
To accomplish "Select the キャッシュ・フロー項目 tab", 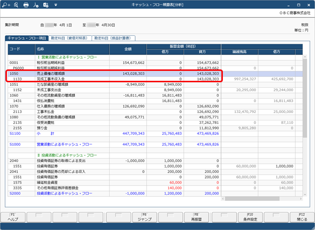I will click(27, 38).
